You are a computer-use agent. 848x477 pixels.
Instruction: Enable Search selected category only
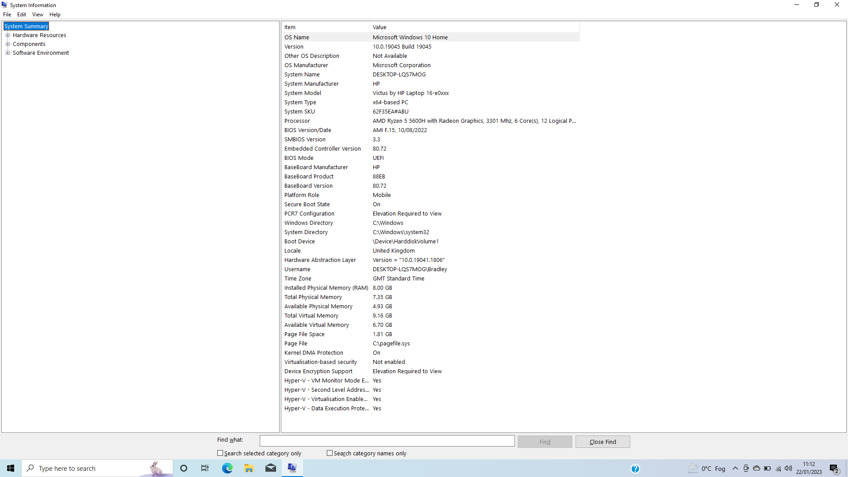[220, 453]
